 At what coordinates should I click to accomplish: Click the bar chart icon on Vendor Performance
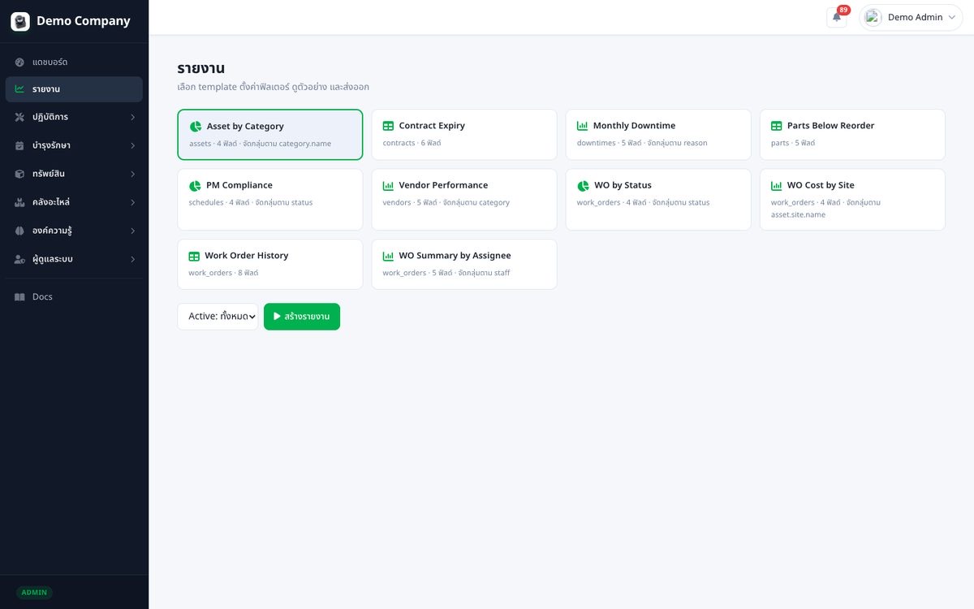[388, 185]
